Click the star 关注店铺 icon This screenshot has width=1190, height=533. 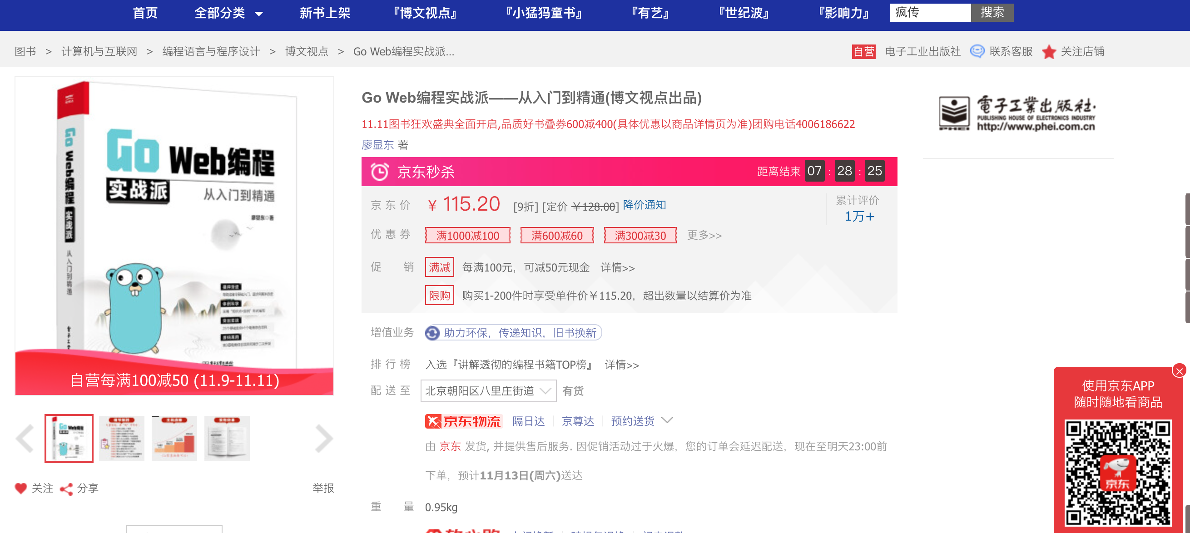1049,51
